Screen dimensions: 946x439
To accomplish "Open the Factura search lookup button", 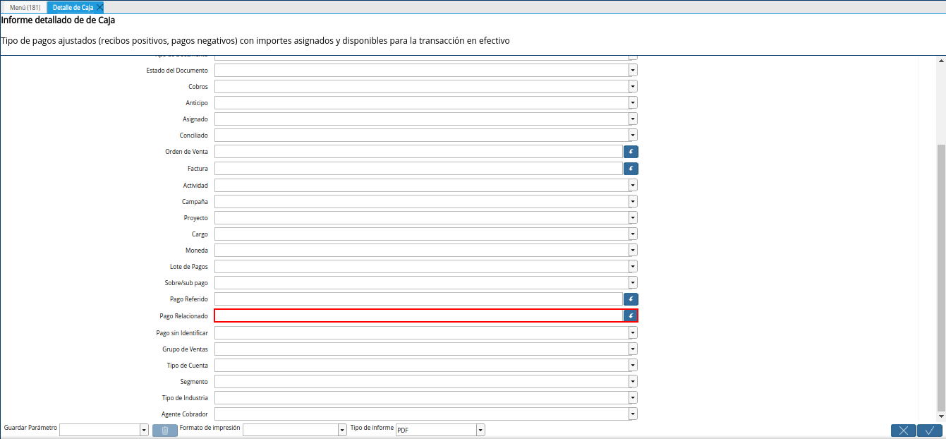I will pyautogui.click(x=631, y=169).
